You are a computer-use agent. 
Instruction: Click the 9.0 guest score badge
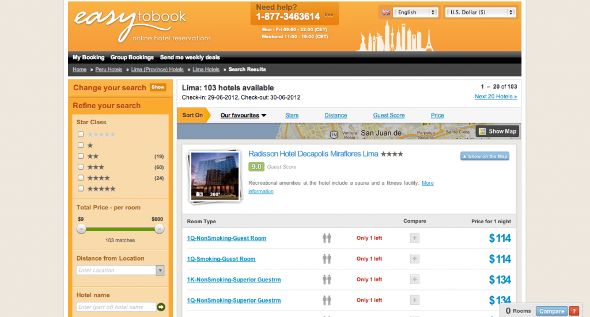[x=256, y=167]
